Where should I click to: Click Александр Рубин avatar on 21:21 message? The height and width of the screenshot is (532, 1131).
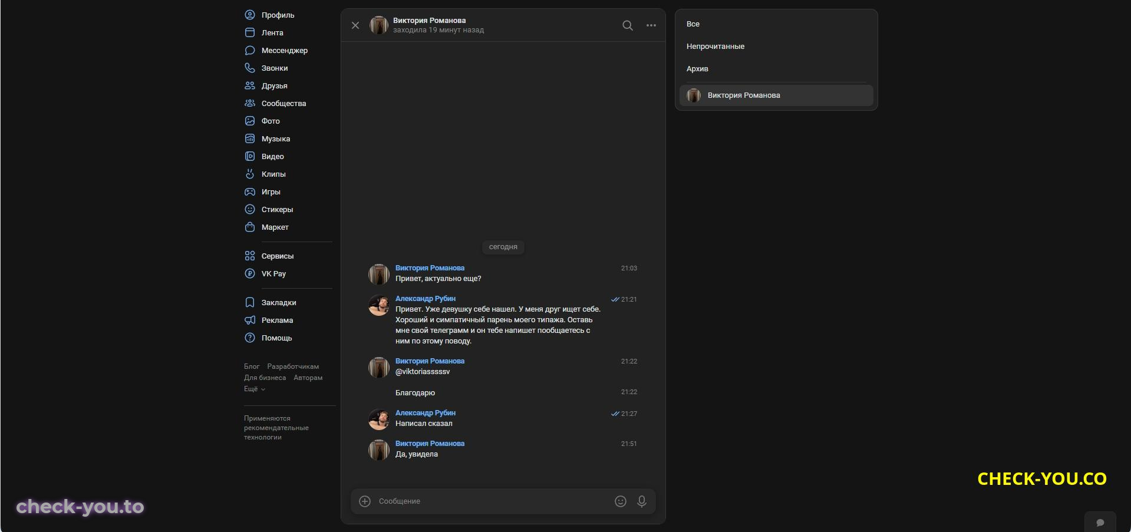coord(379,305)
